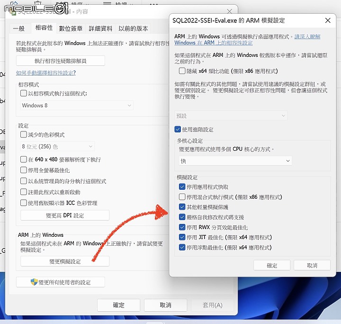Check 停用混合式執行模式 checkbox
Viewport: 341px width, 324px height.
[x=182, y=197]
